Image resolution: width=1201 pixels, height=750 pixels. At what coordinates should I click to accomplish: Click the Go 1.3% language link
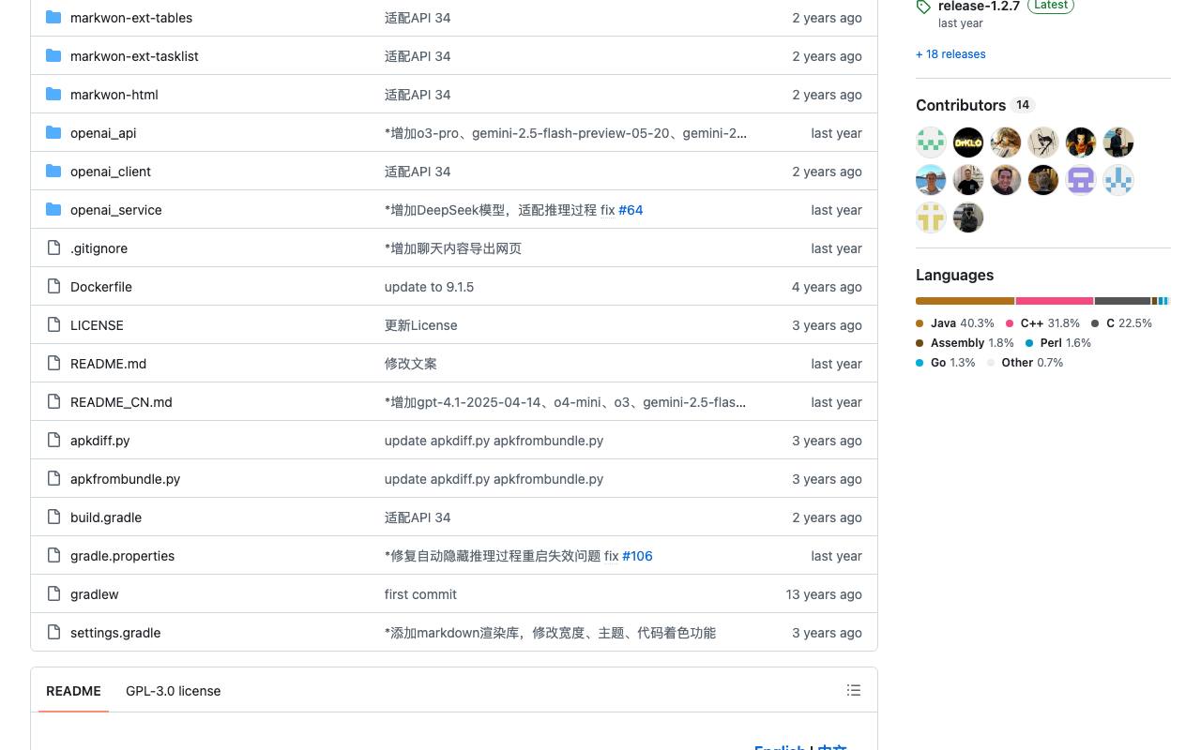(946, 363)
